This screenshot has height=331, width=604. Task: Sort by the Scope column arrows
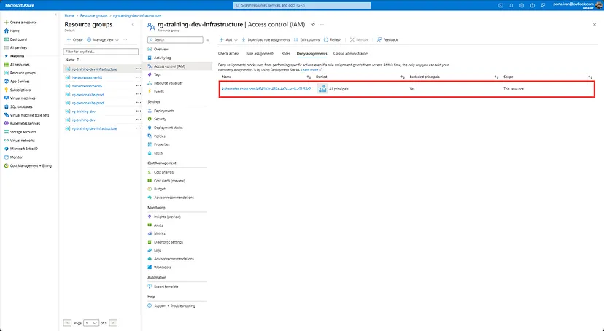(590, 77)
